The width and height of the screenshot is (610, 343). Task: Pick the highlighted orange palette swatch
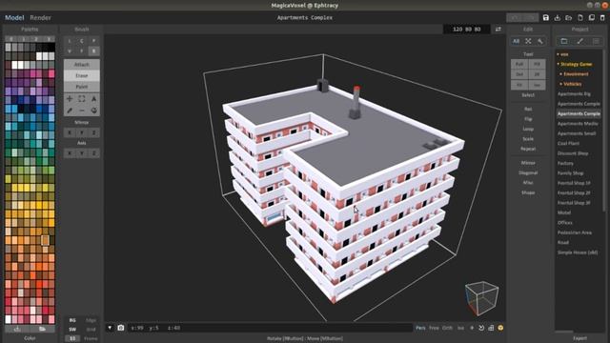pyautogui.click(x=45, y=240)
